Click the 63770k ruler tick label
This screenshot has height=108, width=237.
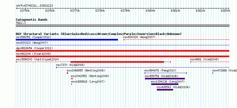(x=75, y=11)
